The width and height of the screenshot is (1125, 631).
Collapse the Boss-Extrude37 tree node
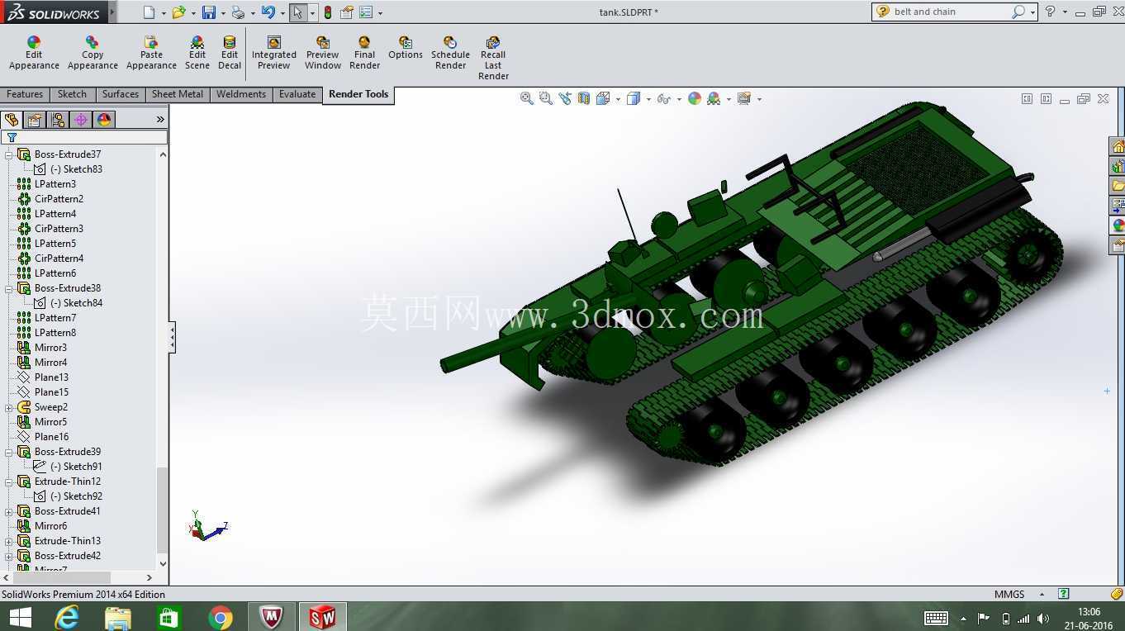(x=9, y=154)
